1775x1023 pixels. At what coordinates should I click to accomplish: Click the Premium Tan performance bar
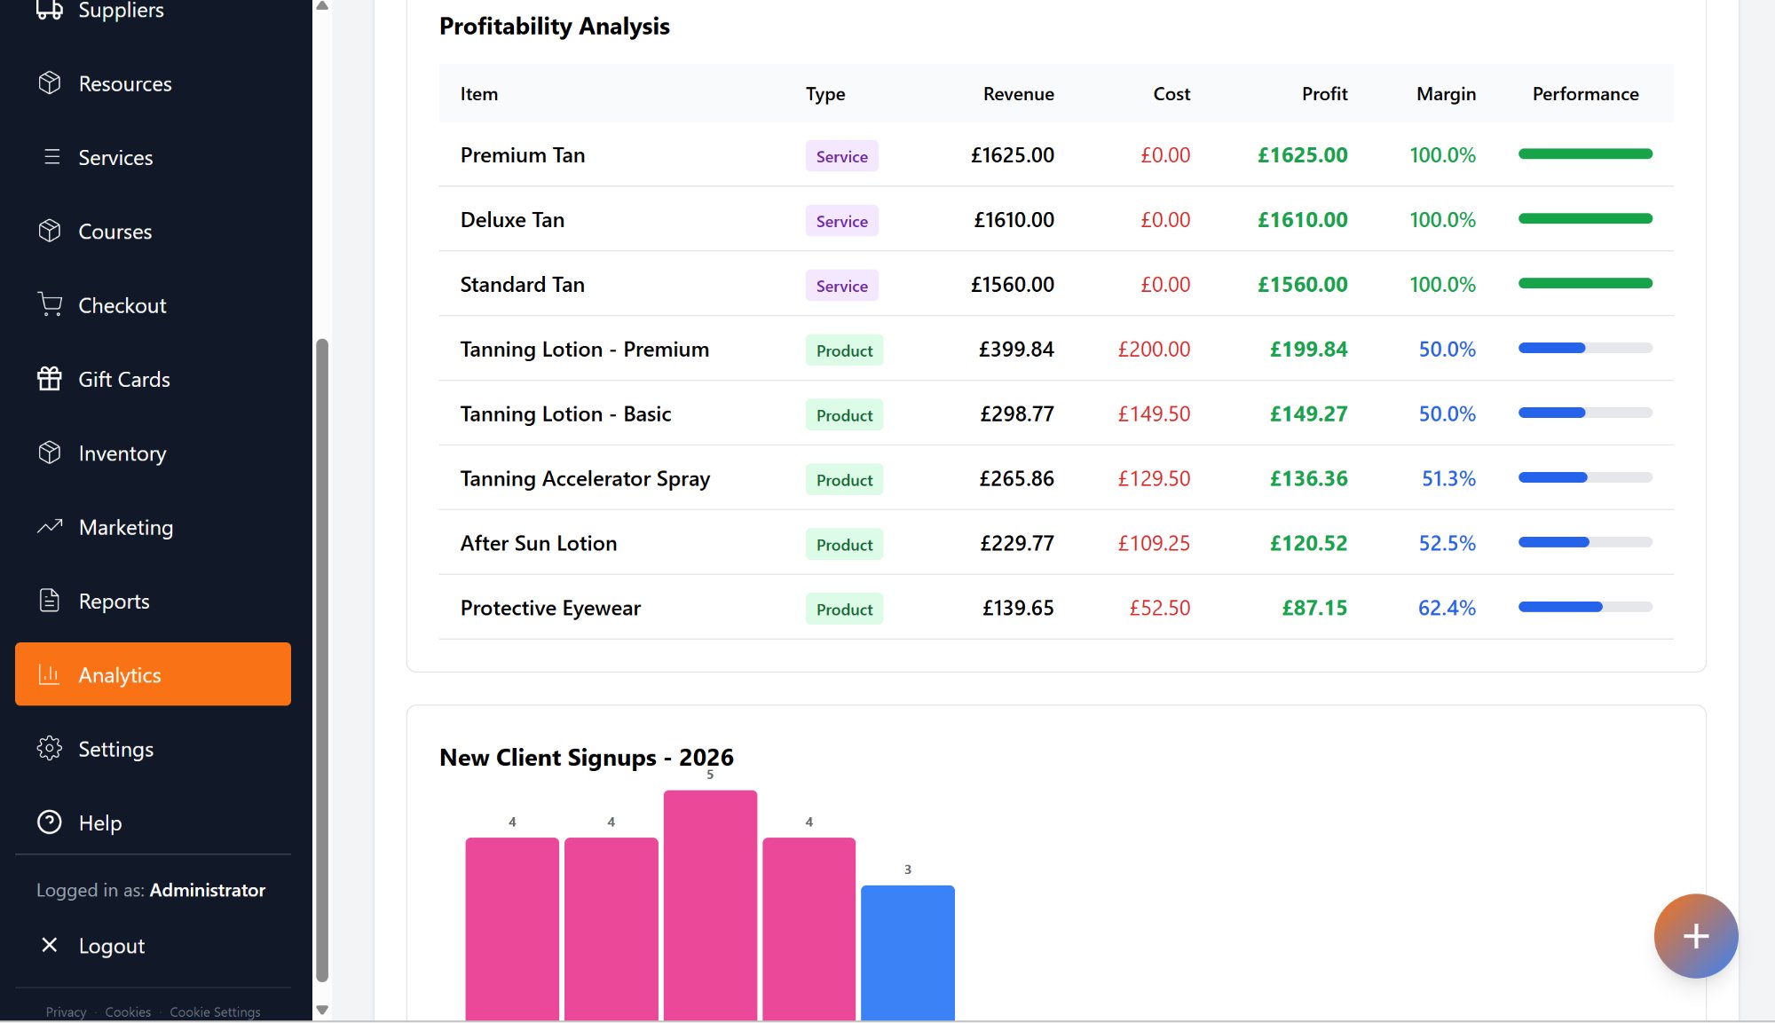pos(1585,154)
